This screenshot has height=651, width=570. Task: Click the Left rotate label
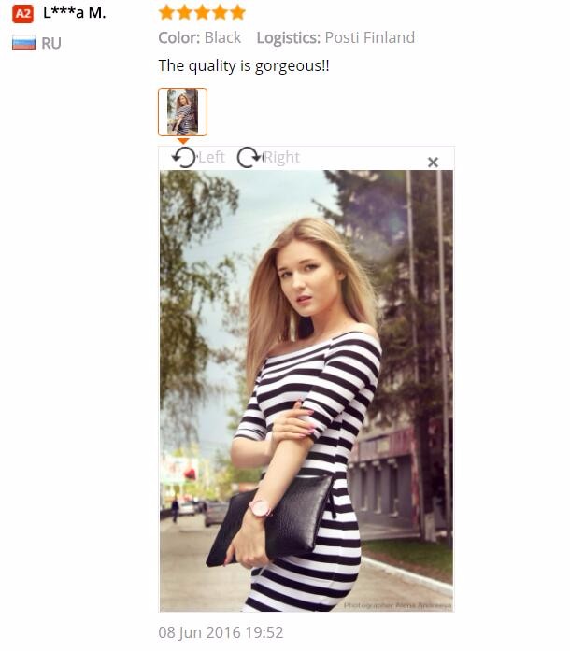(211, 157)
